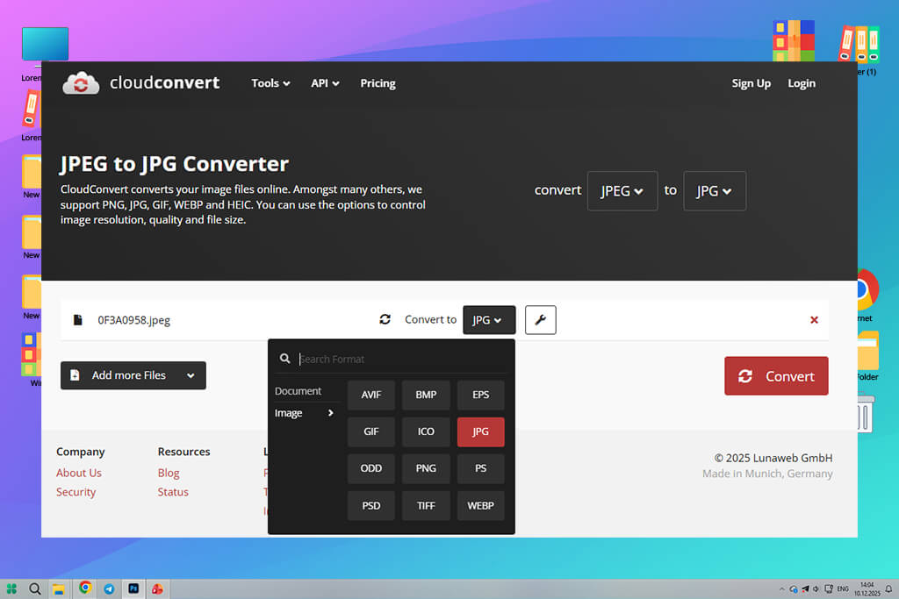Click the ENG language indicator in tray

842,588
